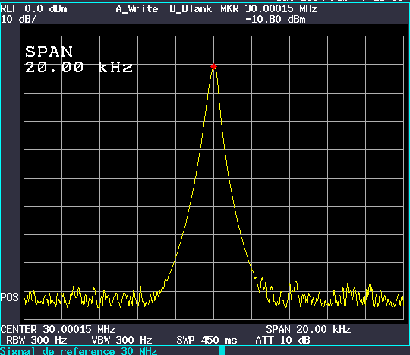The height and width of the screenshot is (355, 410).
Task: Click the bottom SPAN 20.00 kHz readout
Action: coord(308,329)
